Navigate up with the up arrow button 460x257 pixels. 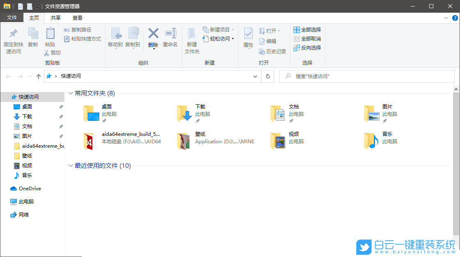click(39, 76)
